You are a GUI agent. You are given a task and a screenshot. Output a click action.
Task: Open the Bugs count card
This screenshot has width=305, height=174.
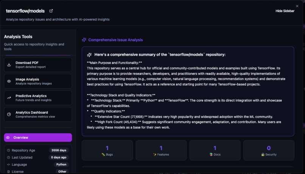click(x=107, y=150)
